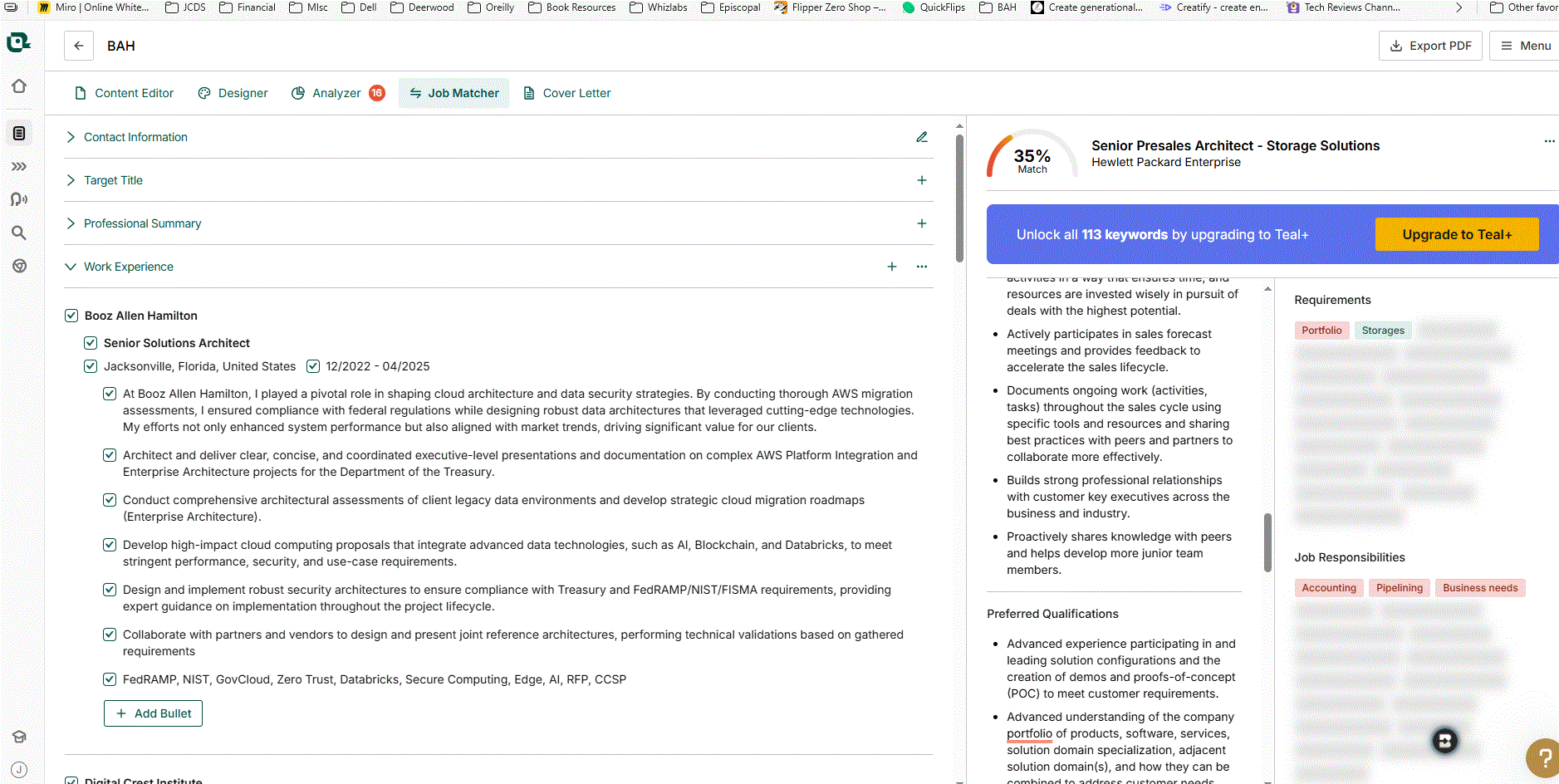Click the Portfolio keyword tag
The image size is (1559, 784).
click(x=1321, y=331)
